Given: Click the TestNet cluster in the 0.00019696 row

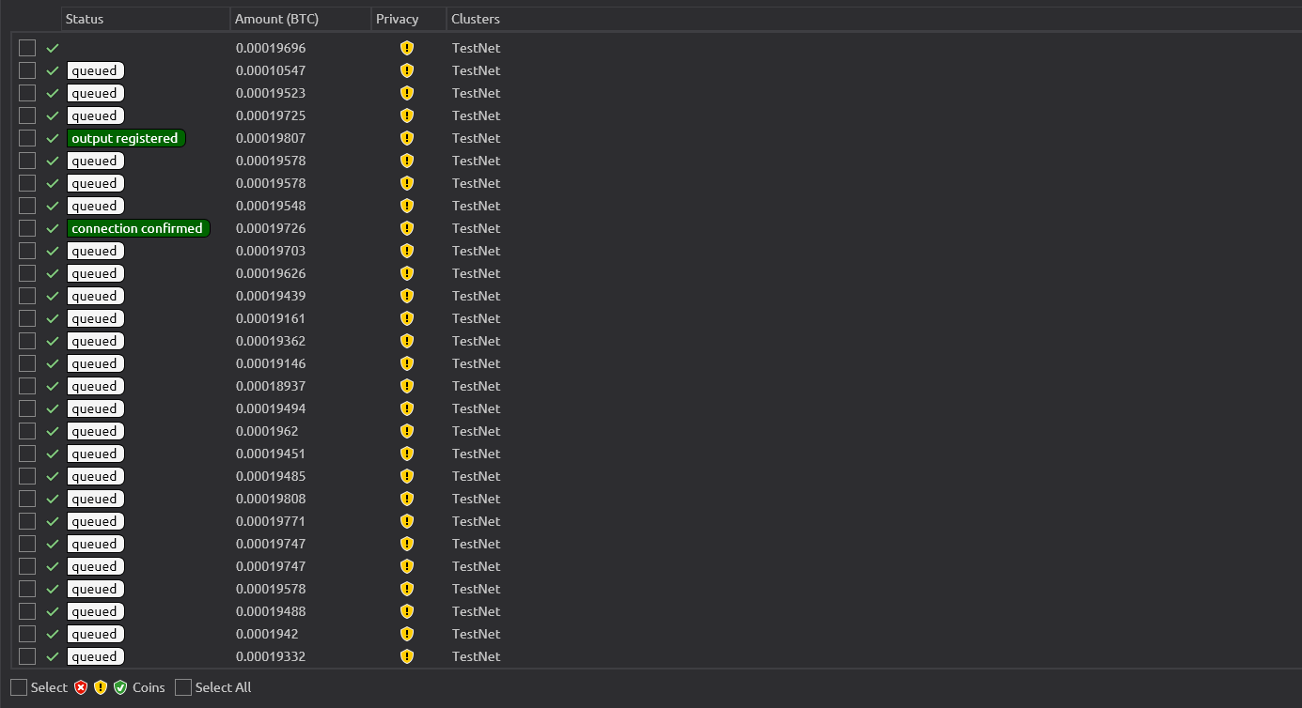Looking at the screenshot, I should [476, 48].
